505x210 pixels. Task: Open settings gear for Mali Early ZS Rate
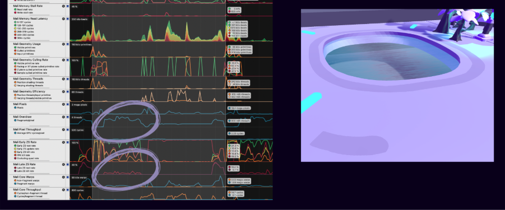pos(63,142)
